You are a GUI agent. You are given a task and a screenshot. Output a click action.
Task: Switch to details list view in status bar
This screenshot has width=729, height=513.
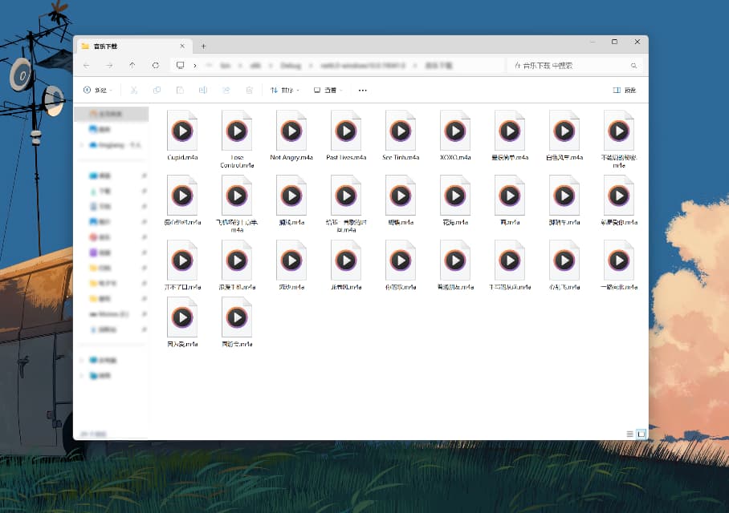629,434
